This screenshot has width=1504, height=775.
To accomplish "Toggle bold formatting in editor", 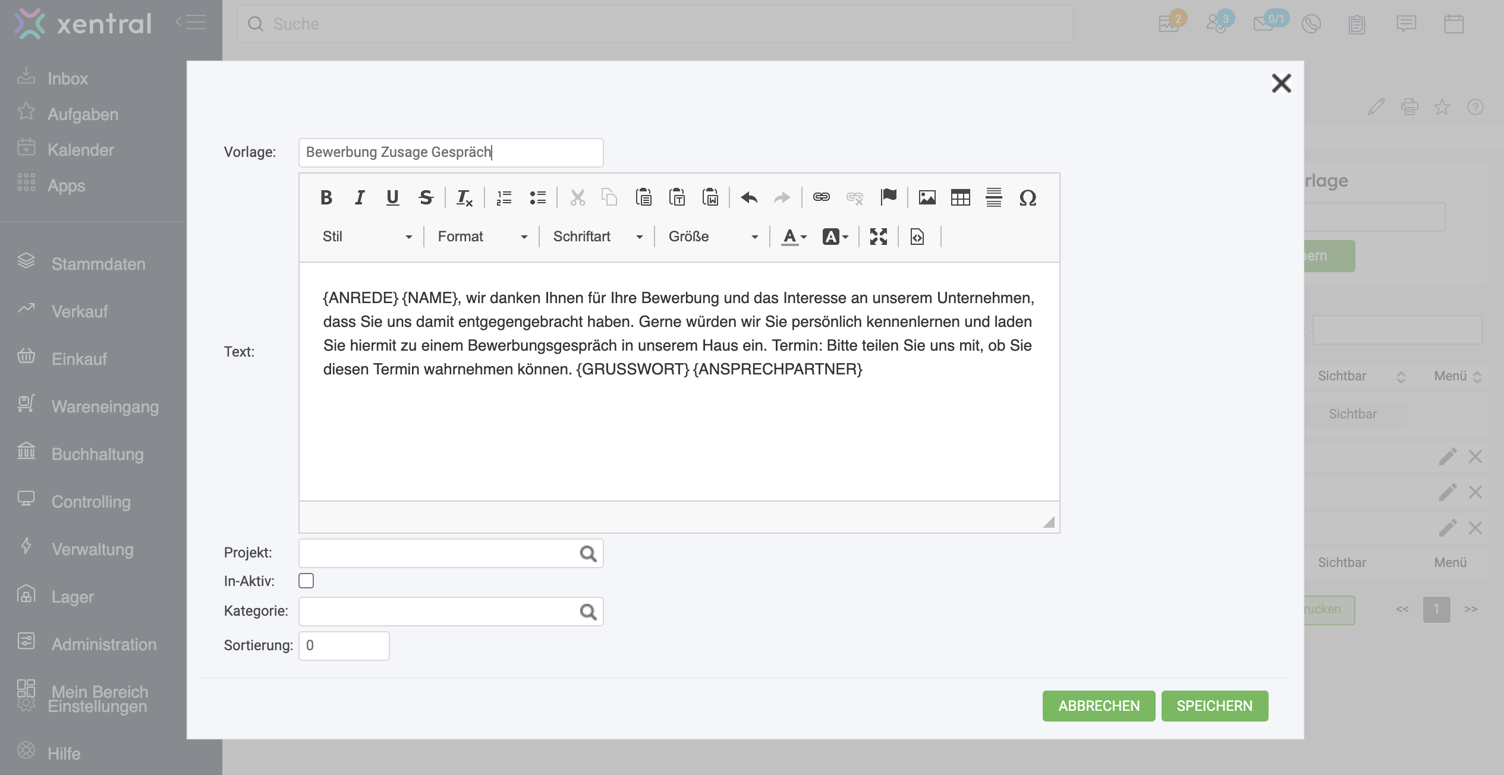I will [326, 197].
